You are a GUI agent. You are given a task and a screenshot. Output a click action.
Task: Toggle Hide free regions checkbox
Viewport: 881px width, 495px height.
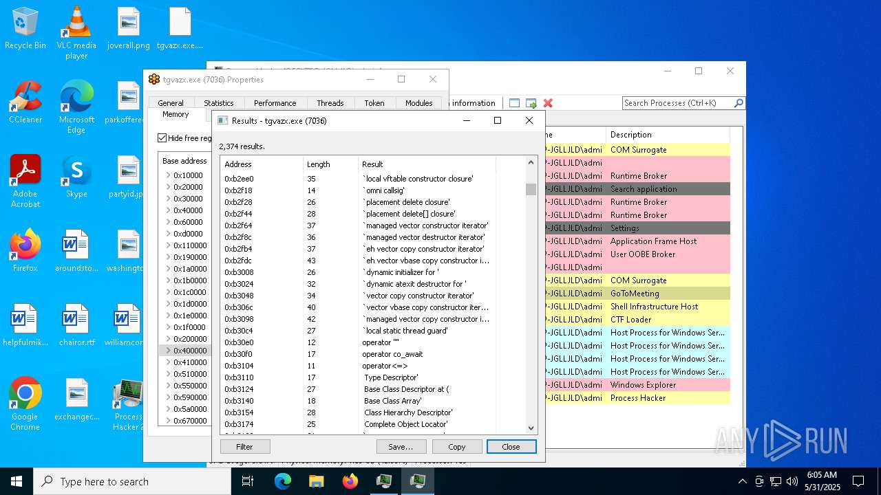pos(162,138)
